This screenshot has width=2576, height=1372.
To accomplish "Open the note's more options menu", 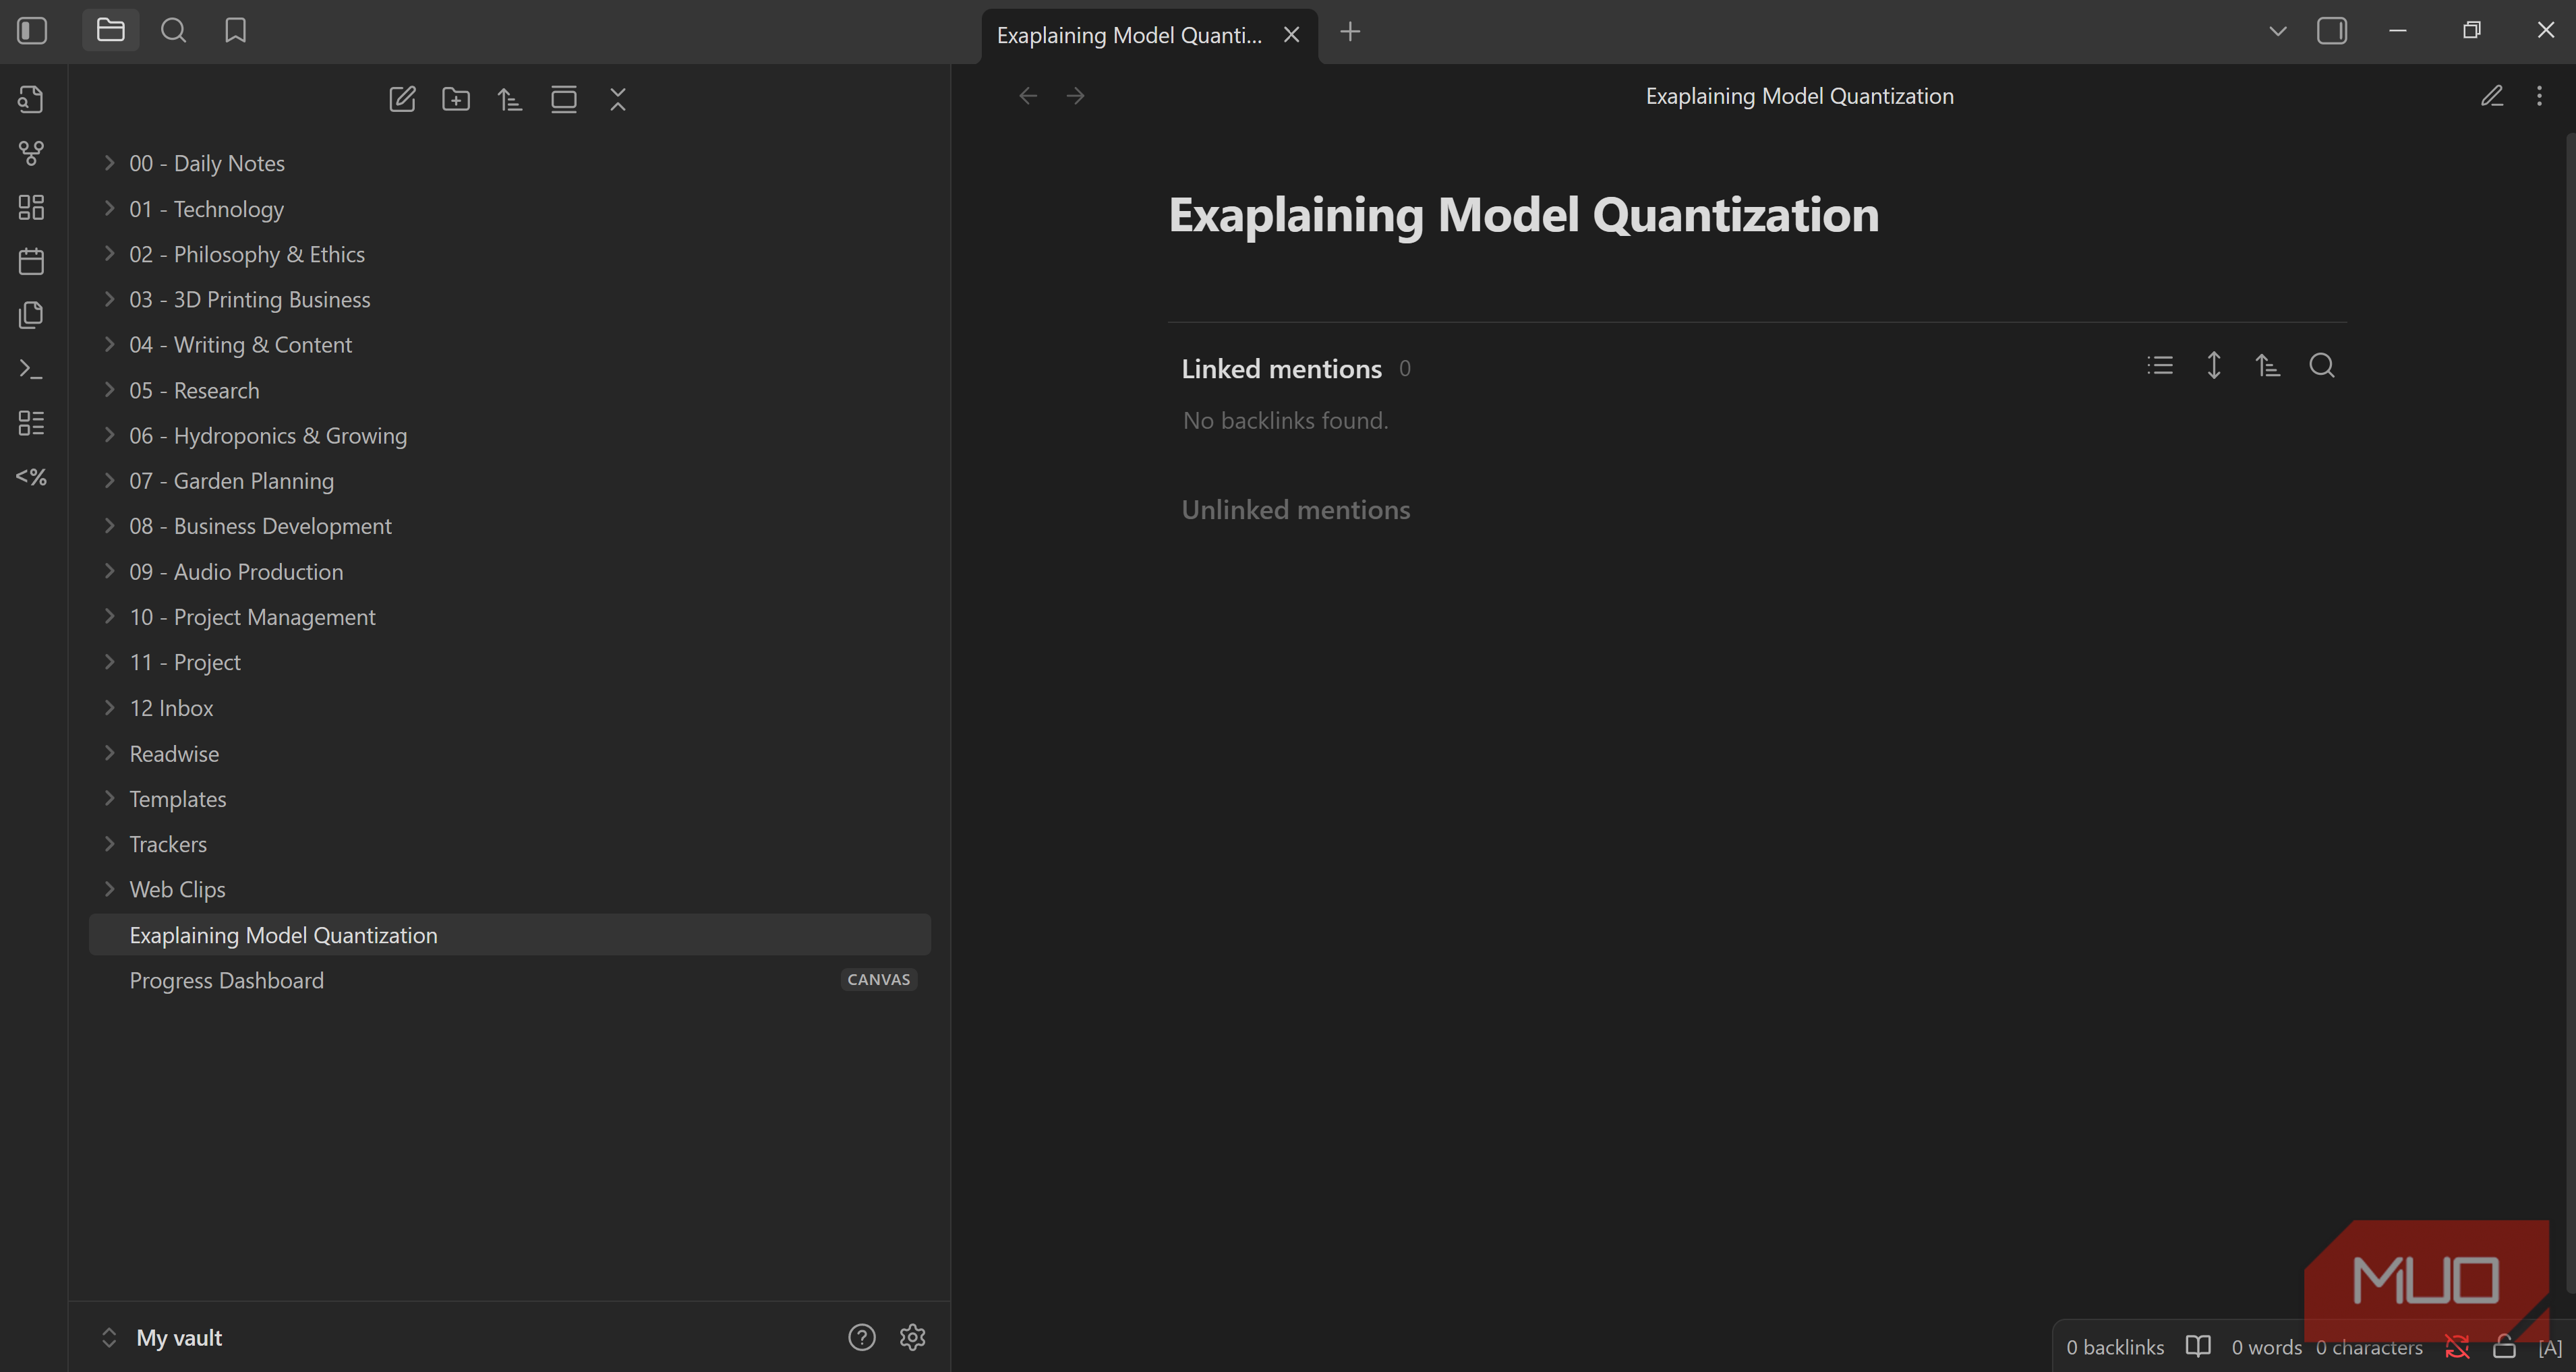I will (2540, 96).
